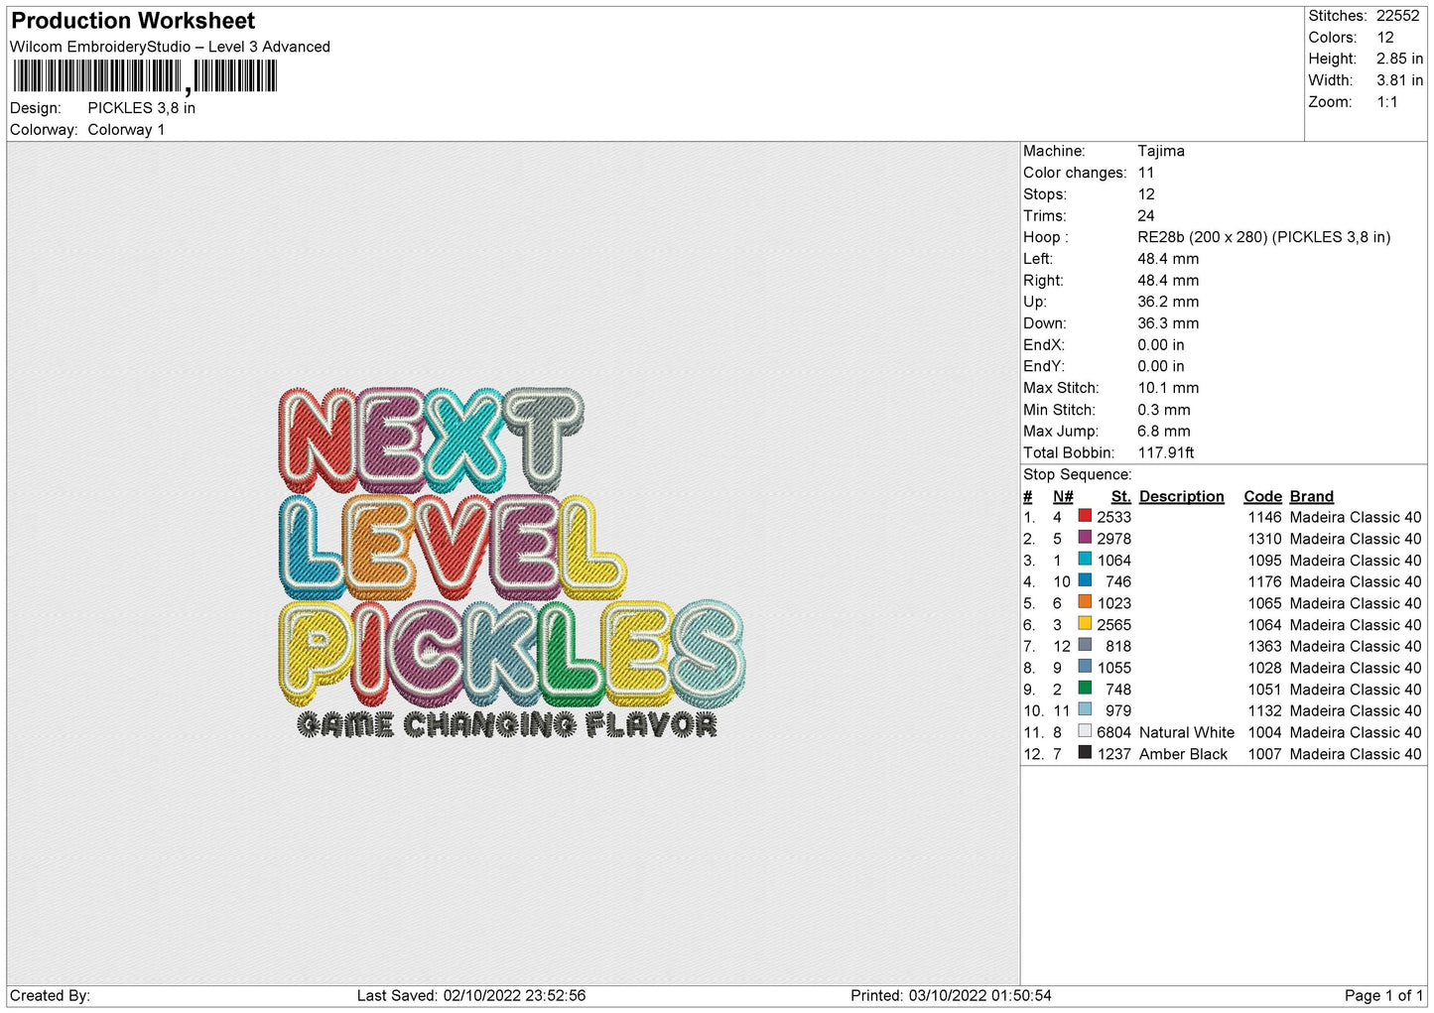Click the barcode under the worksheet title
The width and height of the screenshot is (1434, 1013).
pos(145,76)
